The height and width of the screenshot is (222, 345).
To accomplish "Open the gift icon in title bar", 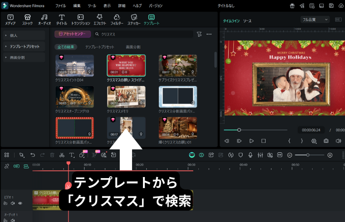I will 292,6.
